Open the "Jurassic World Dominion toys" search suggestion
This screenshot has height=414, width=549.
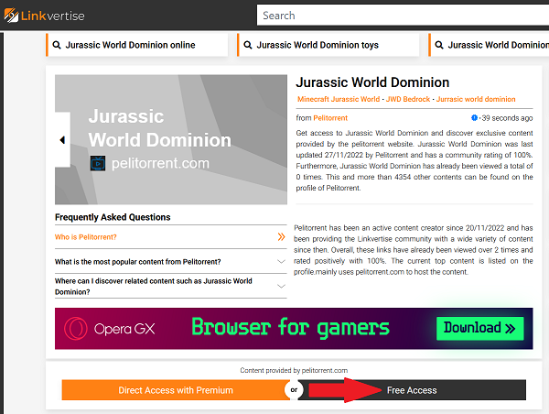(328, 45)
